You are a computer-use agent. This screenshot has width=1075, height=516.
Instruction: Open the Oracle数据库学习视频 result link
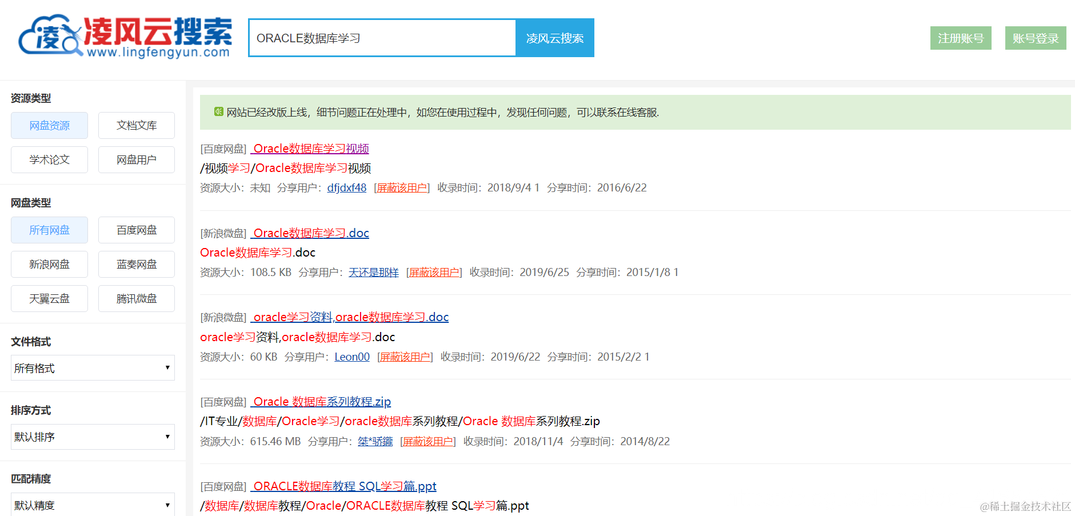[310, 149]
